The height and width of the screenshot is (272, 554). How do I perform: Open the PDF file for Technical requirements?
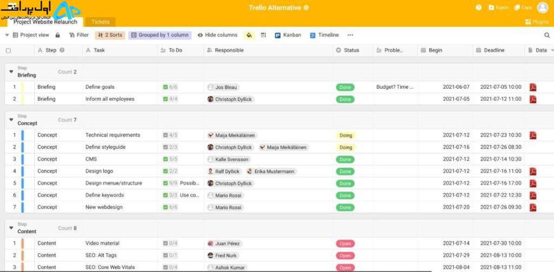pyautogui.click(x=532, y=135)
